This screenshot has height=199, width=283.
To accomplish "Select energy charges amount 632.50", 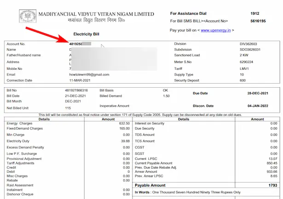I will (124, 123).
